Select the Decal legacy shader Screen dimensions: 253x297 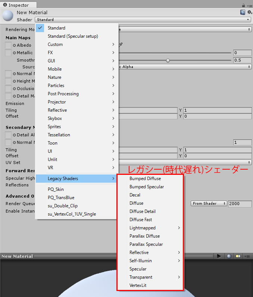point(150,195)
